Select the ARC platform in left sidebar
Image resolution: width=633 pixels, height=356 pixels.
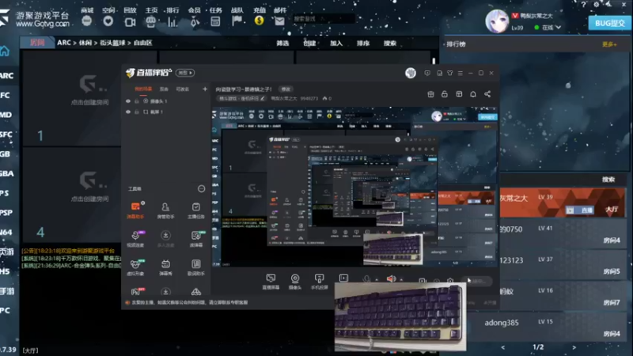[x=7, y=75]
